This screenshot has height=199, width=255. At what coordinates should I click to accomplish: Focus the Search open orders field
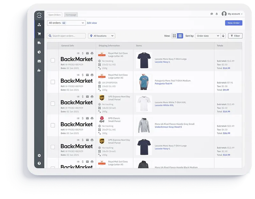point(66,36)
